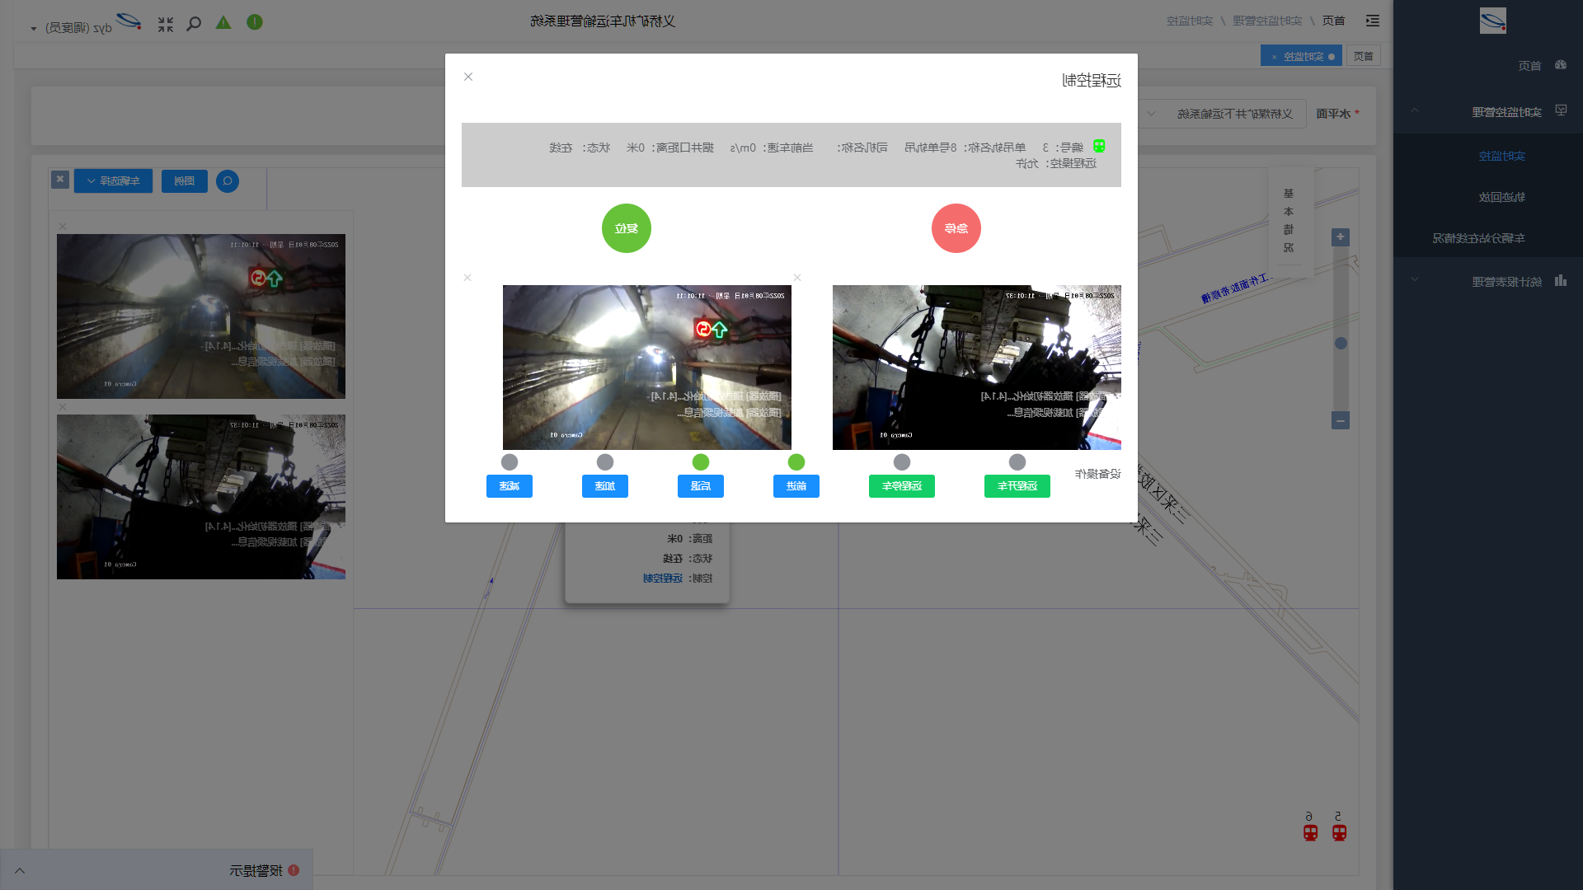Click the blue round search button beside 图例
Image resolution: width=1583 pixels, height=890 pixels.
tap(228, 181)
